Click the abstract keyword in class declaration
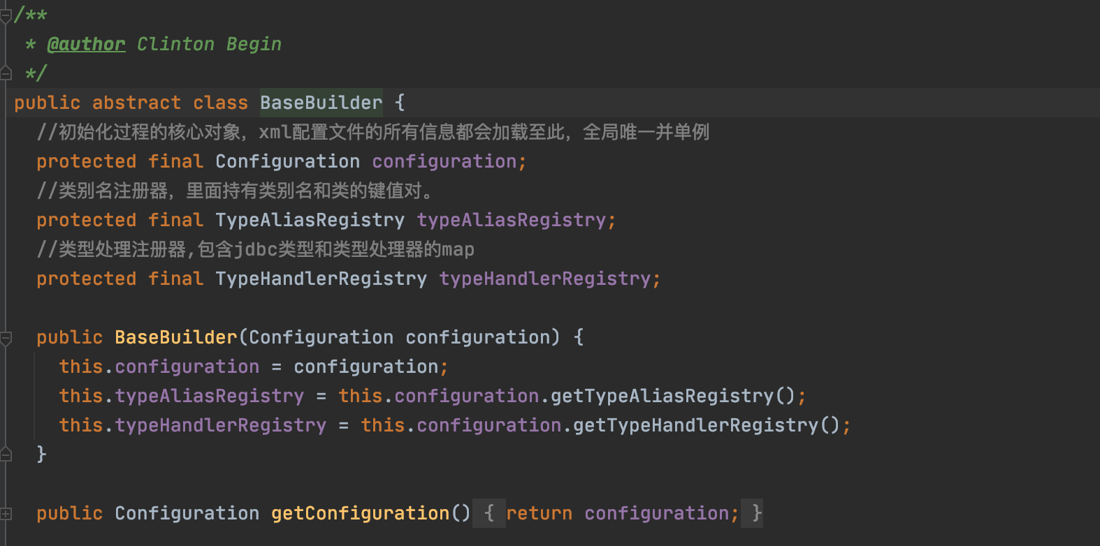Screen dimensions: 1100x546 click(x=136, y=103)
